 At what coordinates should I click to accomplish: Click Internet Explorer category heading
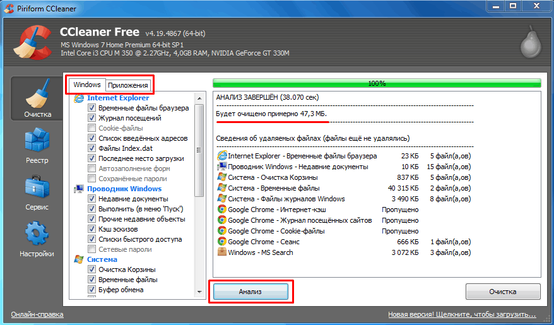coord(118,98)
